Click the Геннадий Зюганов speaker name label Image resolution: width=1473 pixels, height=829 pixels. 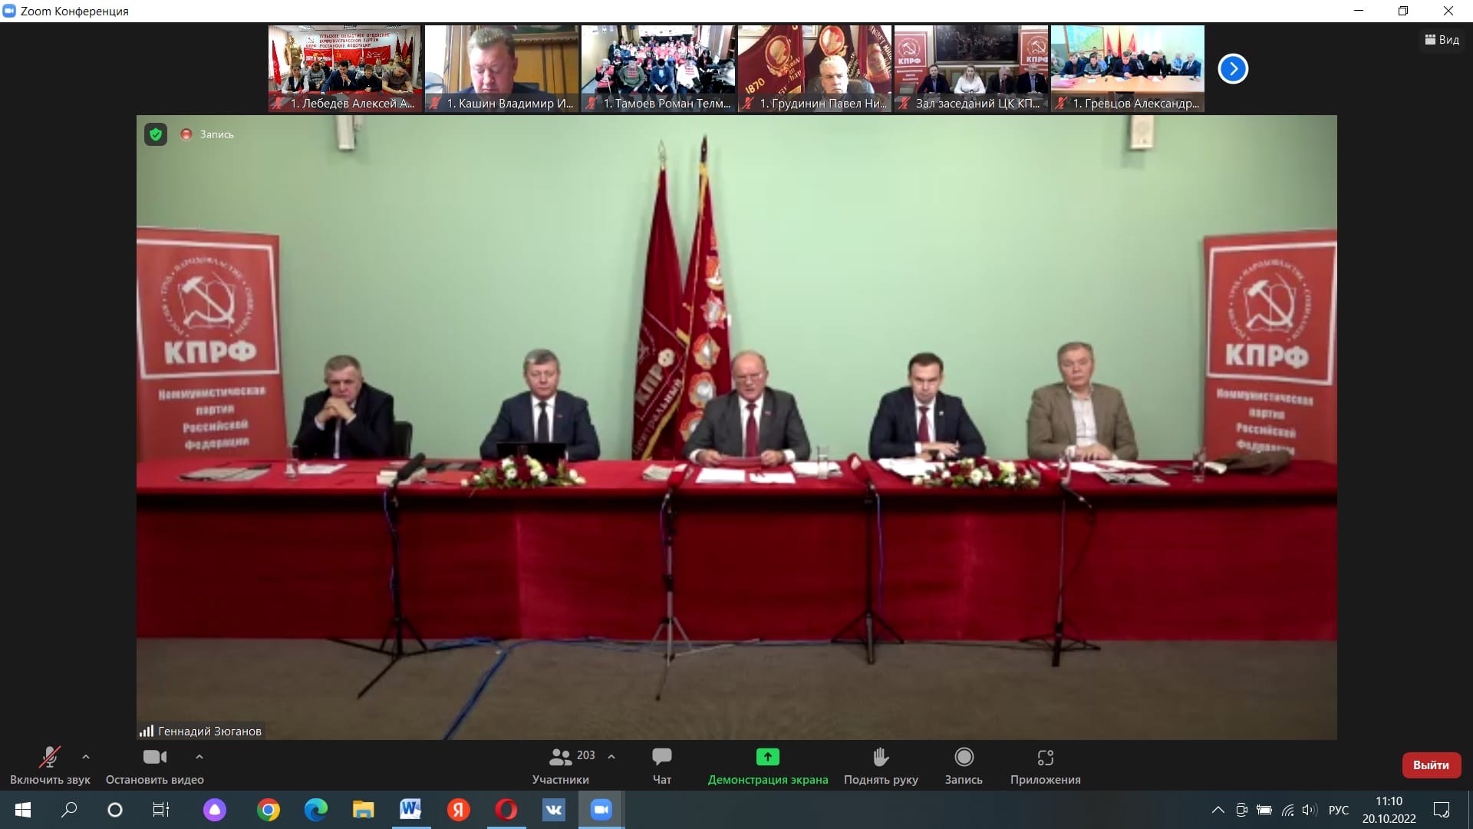[x=201, y=732]
